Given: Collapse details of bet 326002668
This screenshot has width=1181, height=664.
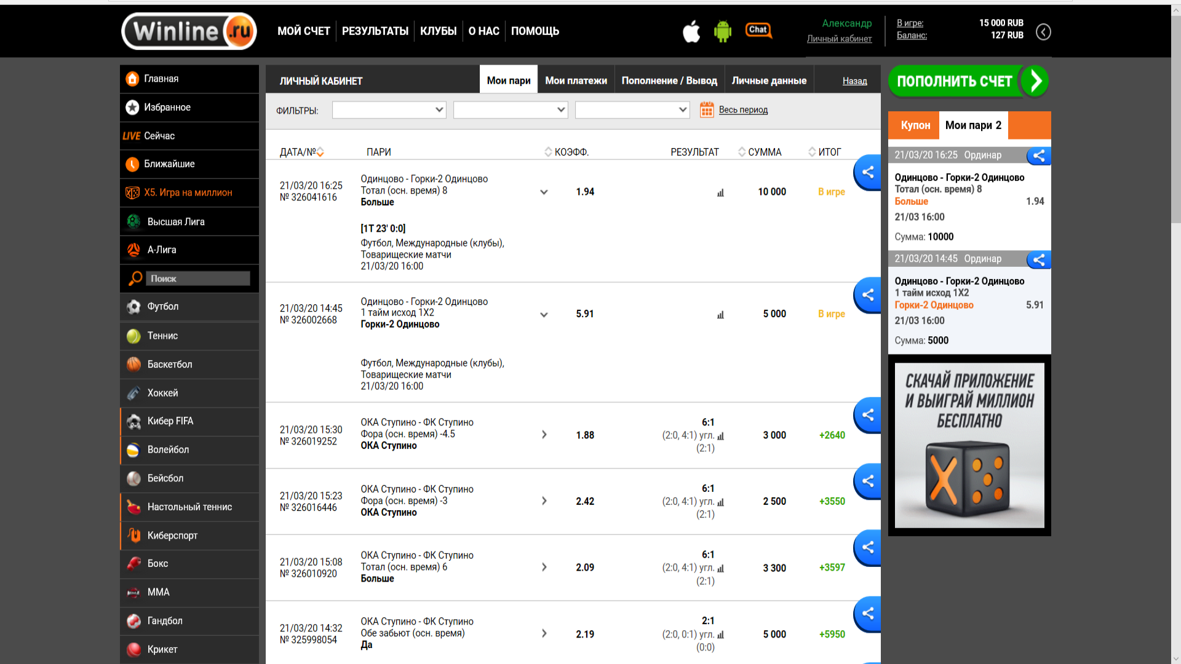Looking at the screenshot, I should pyautogui.click(x=544, y=315).
